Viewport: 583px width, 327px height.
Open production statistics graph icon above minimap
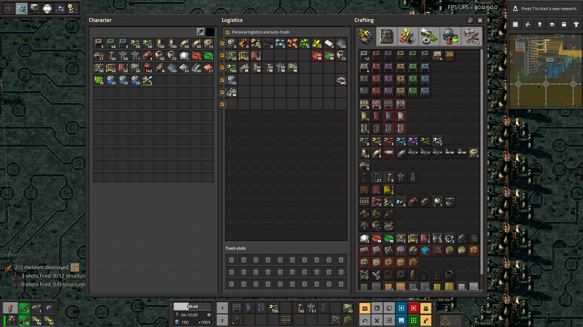coord(527,25)
